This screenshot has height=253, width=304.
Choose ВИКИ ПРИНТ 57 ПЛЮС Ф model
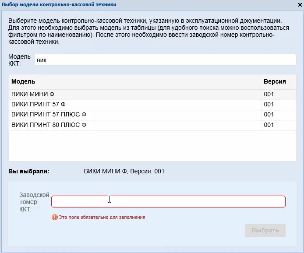[152, 115]
